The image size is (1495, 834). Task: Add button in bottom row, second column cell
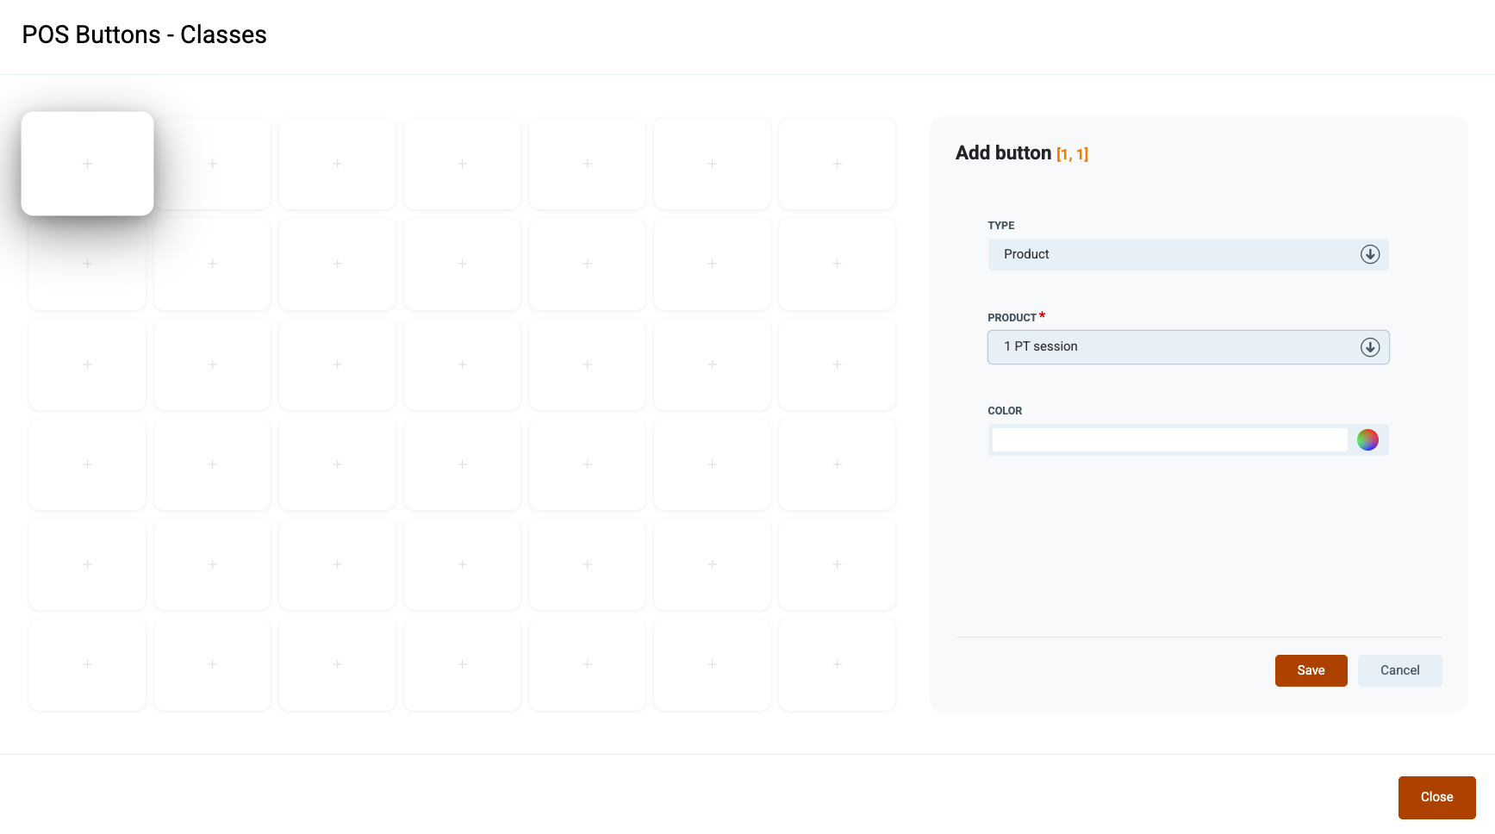point(212,664)
